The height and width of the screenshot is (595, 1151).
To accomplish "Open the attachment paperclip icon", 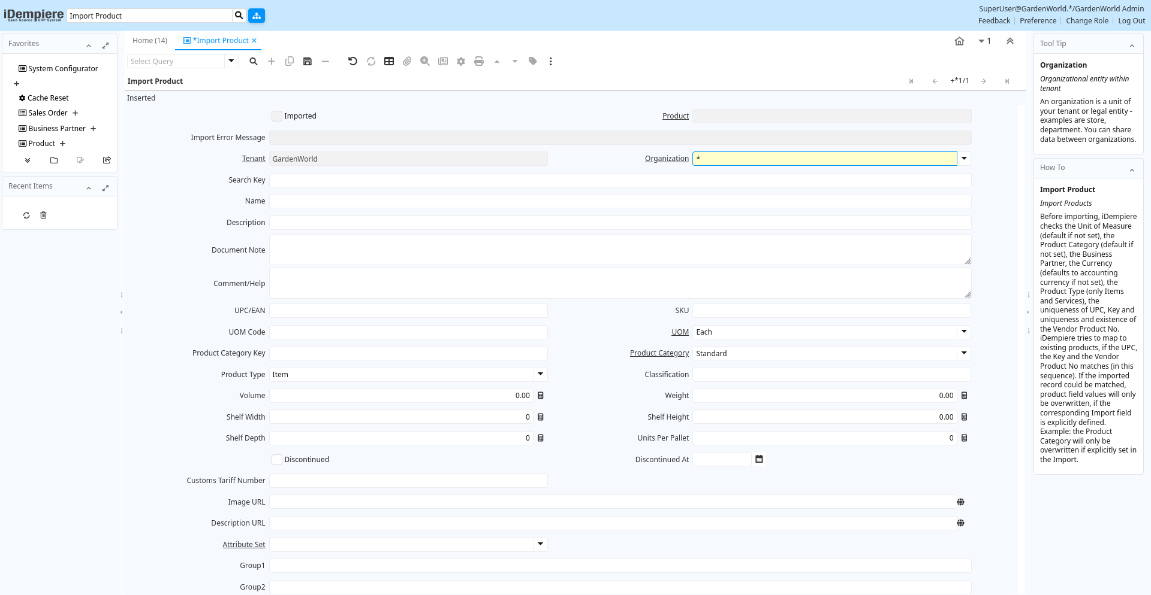I will tap(407, 61).
